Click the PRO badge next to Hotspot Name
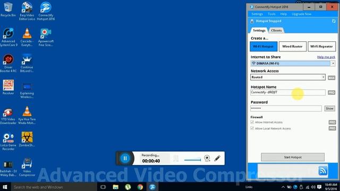The width and height of the screenshot is (340, 191). tap(331, 92)
